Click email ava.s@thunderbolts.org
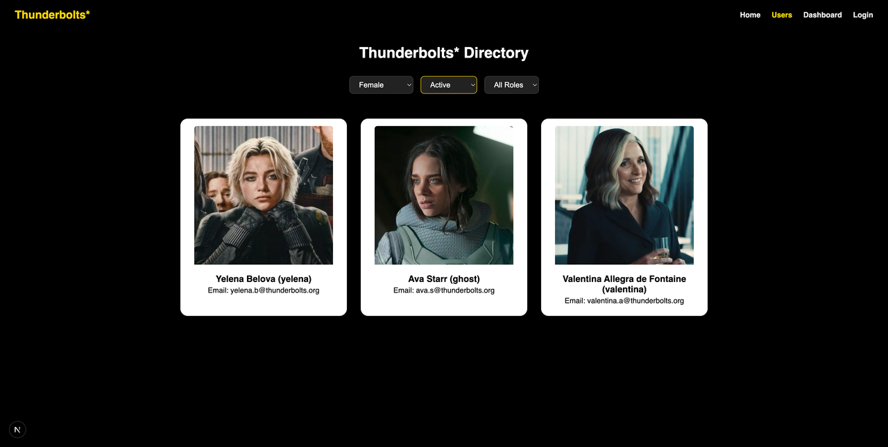This screenshot has height=447, width=888. click(x=455, y=290)
